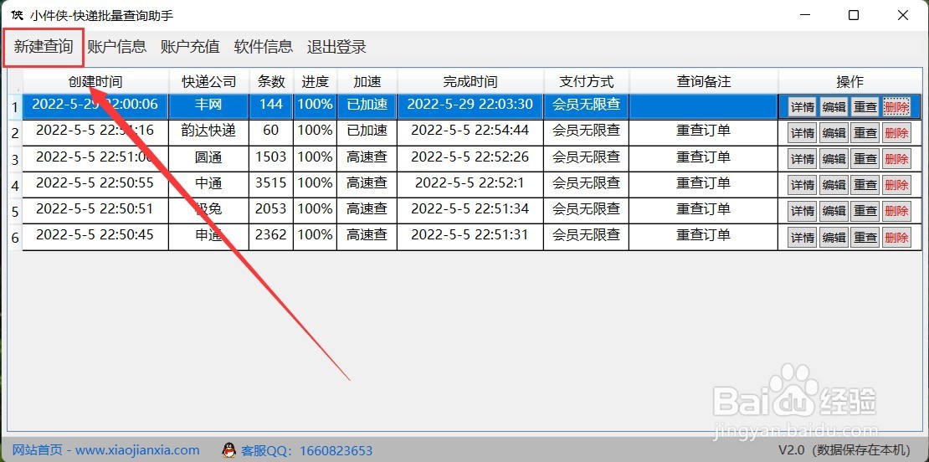Click 重查 for the 丰网 row
Image resolution: width=929 pixels, height=462 pixels.
point(865,107)
